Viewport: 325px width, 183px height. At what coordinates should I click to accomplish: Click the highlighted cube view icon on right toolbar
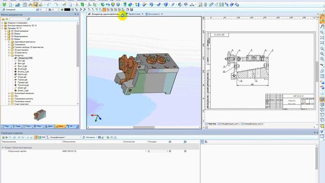click(x=322, y=100)
